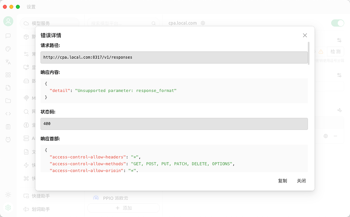This screenshot has height=217, width=350.
Task: Click the error dialog's vertical scrollbar
Action: (x=309, y=53)
